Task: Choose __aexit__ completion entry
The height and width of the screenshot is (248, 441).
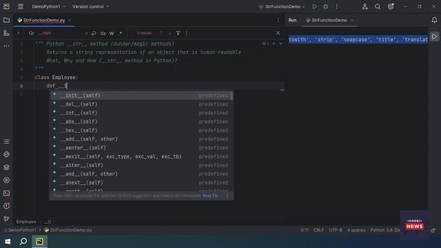Action: click(x=141, y=156)
